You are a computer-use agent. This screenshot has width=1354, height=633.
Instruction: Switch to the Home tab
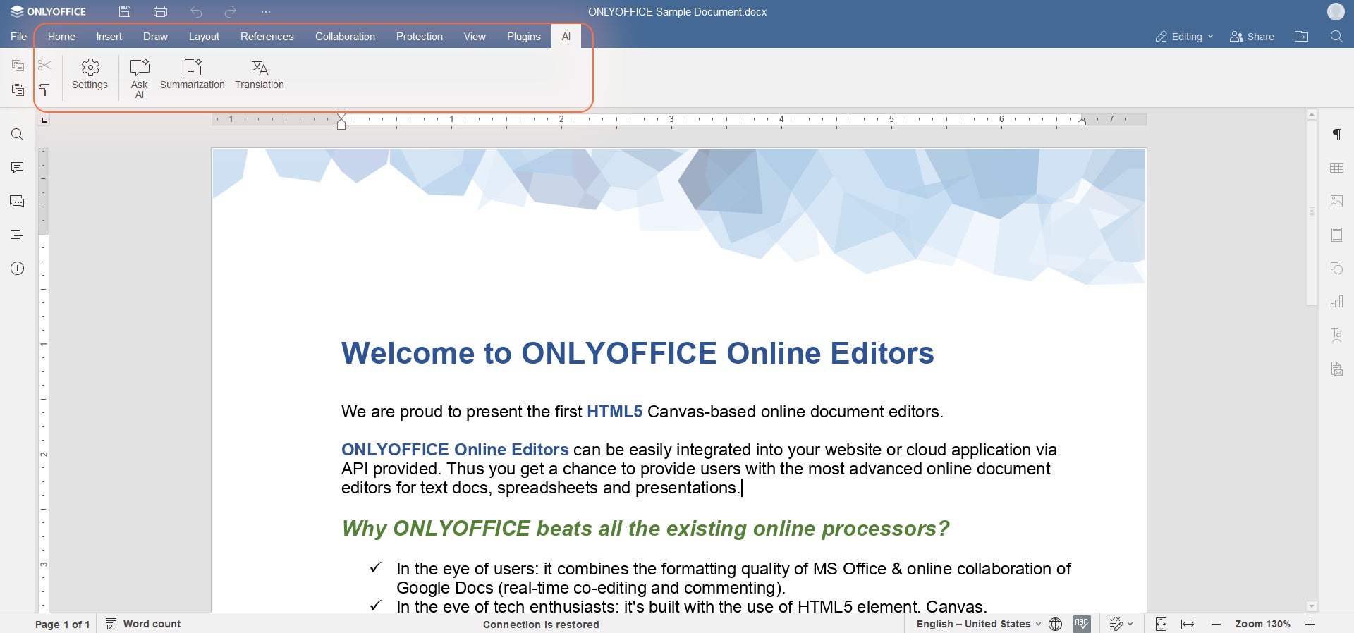click(61, 37)
